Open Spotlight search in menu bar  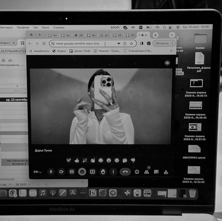click(x=164, y=27)
